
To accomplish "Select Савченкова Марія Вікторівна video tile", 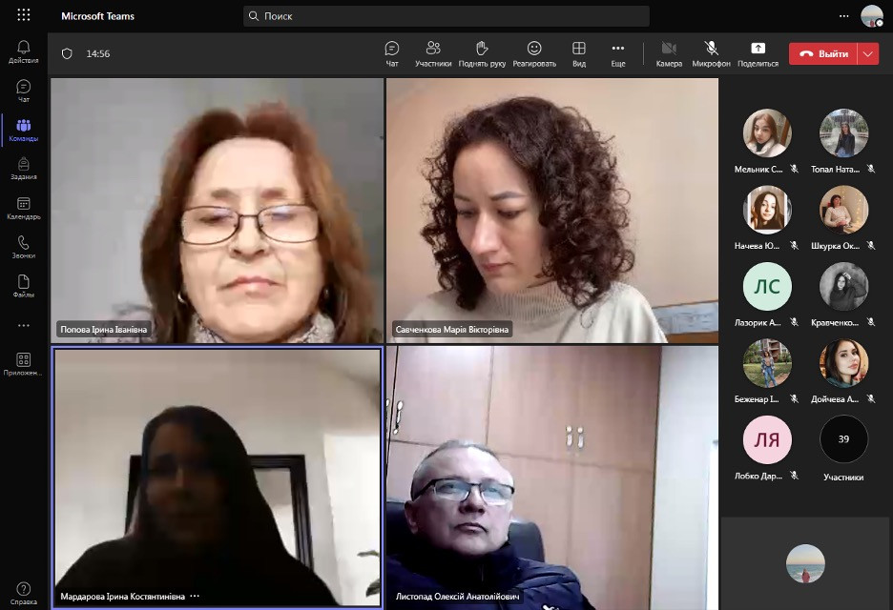I will (552, 211).
